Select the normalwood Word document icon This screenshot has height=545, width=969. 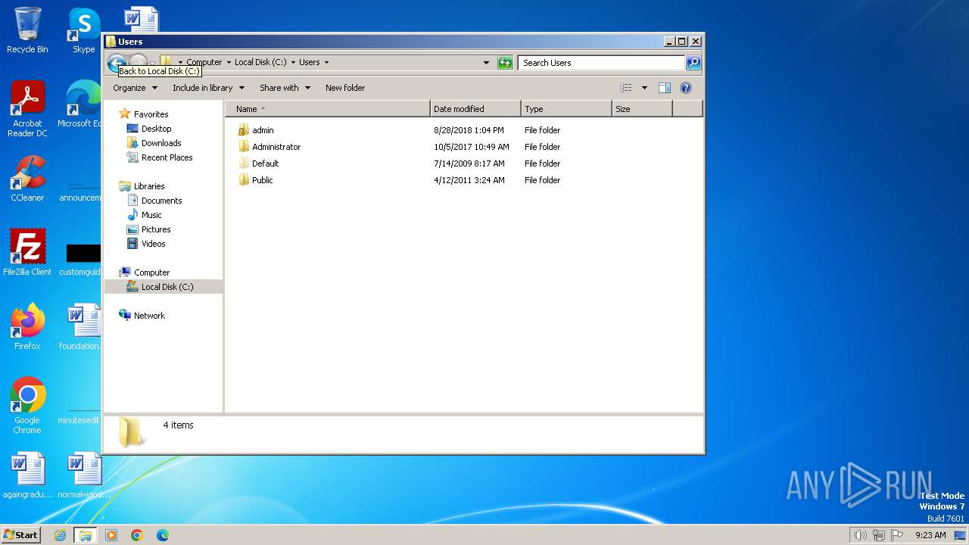coord(83,475)
